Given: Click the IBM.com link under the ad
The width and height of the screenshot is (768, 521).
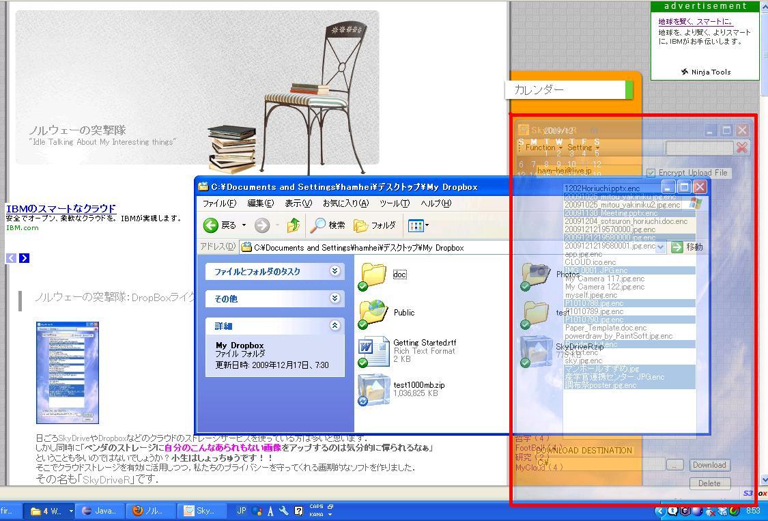Looking at the screenshot, I should 22,227.
